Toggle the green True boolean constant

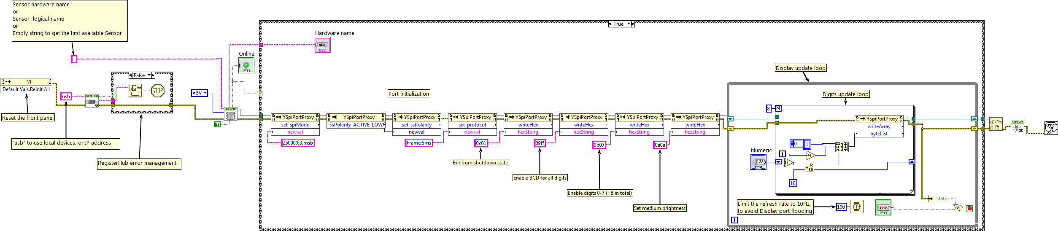217,124
